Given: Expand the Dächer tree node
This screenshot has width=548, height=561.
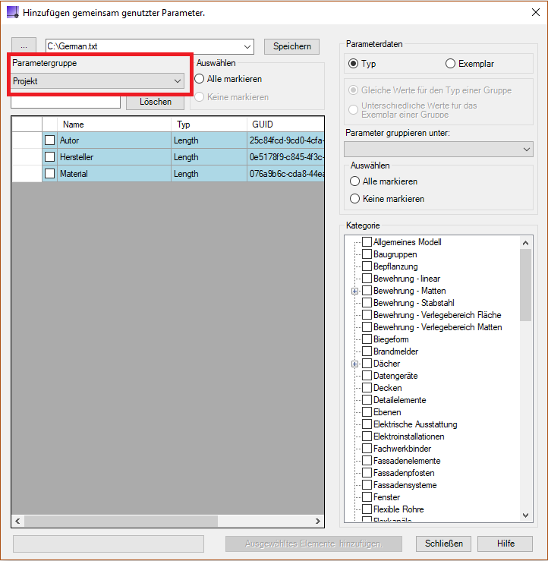Looking at the screenshot, I should [355, 364].
